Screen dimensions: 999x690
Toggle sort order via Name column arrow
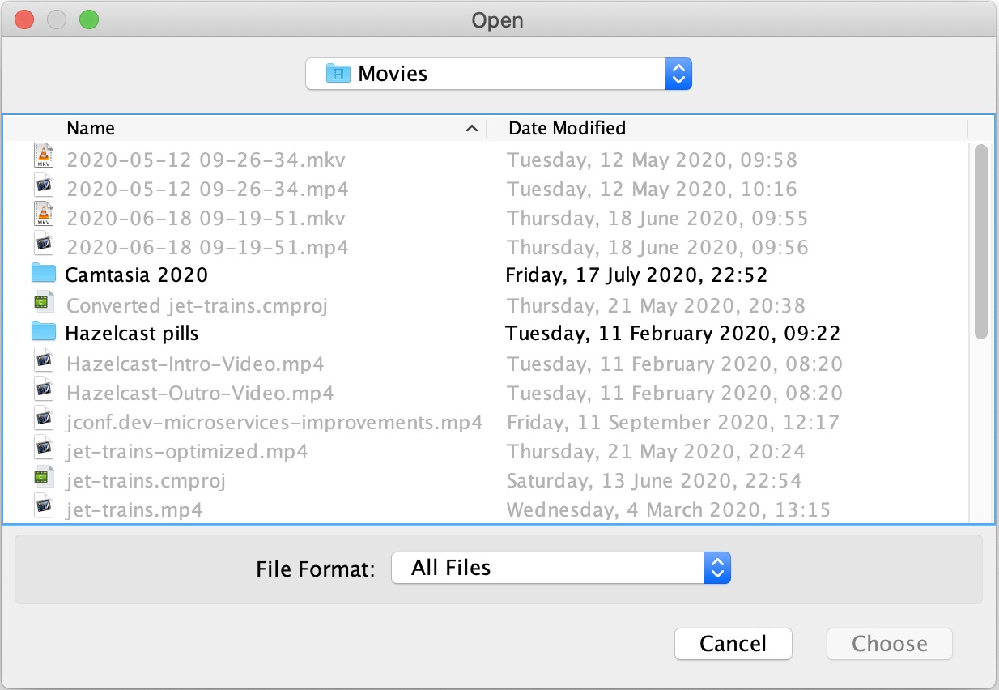(x=472, y=129)
